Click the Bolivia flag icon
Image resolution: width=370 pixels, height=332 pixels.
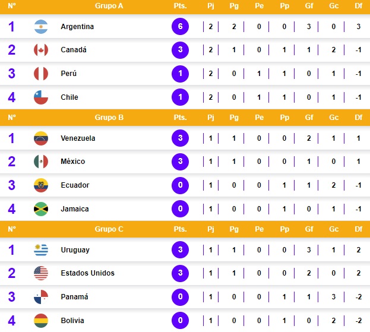click(41, 320)
